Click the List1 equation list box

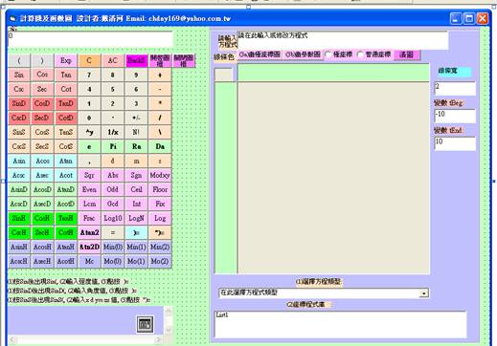340,324
